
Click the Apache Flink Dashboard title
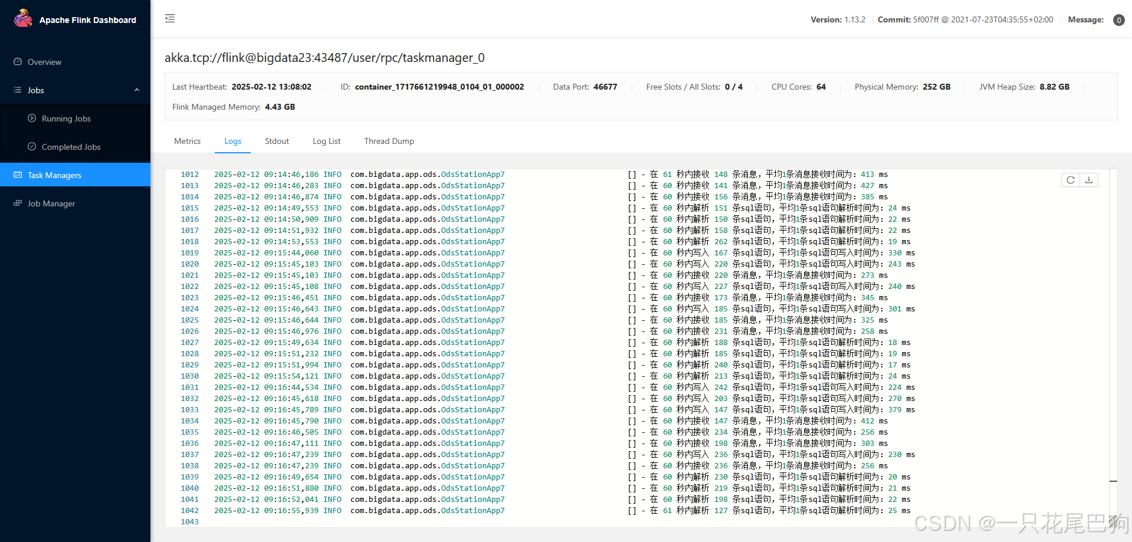point(88,20)
